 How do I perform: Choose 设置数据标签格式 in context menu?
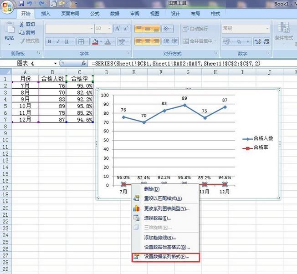tap(165, 247)
